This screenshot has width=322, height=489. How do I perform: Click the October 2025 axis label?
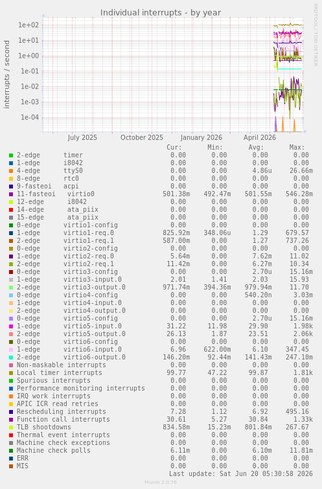tap(142, 137)
